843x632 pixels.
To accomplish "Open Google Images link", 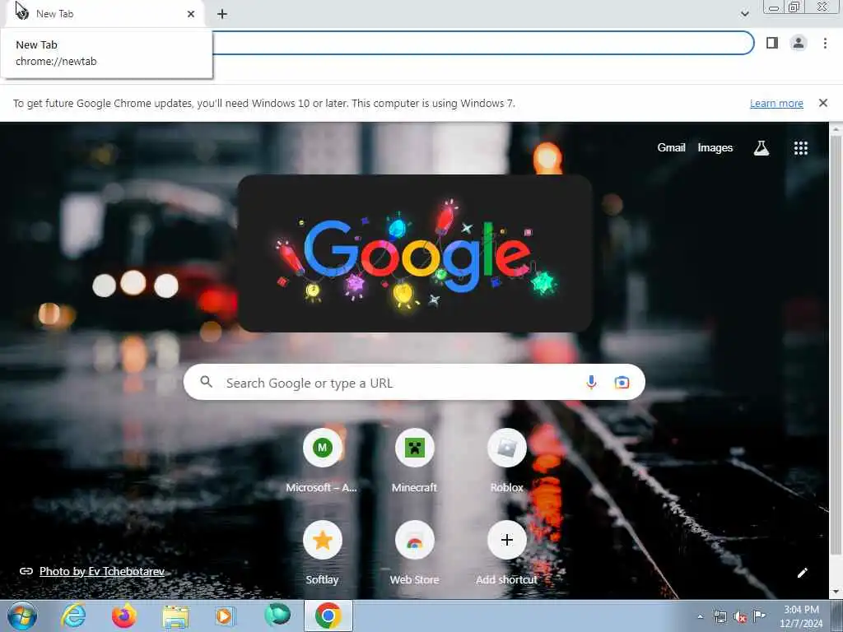I will coord(715,147).
